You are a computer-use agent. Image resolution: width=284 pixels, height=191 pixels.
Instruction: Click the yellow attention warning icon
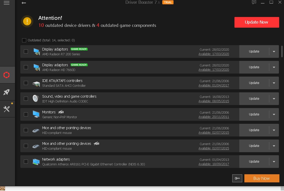(27, 21)
